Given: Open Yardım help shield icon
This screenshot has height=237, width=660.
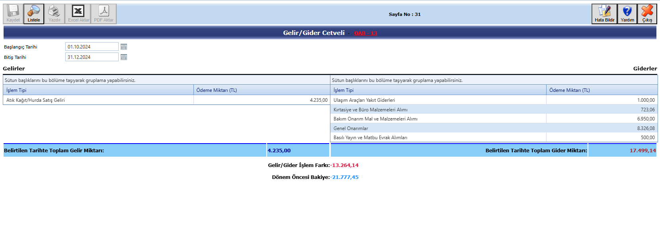Looking at the screenshot, I should (x=627, y=14).
